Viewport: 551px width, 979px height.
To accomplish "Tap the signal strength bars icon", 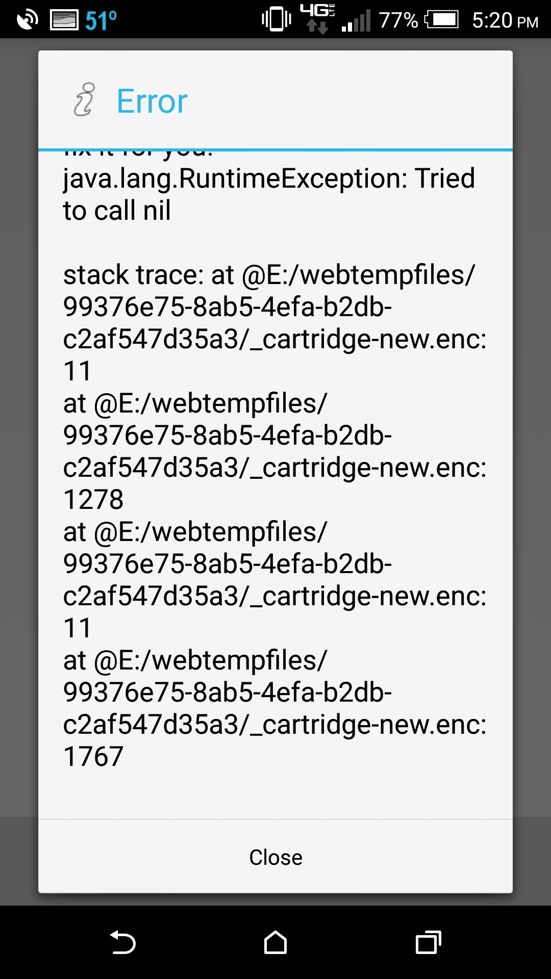I will click(356, 21).
